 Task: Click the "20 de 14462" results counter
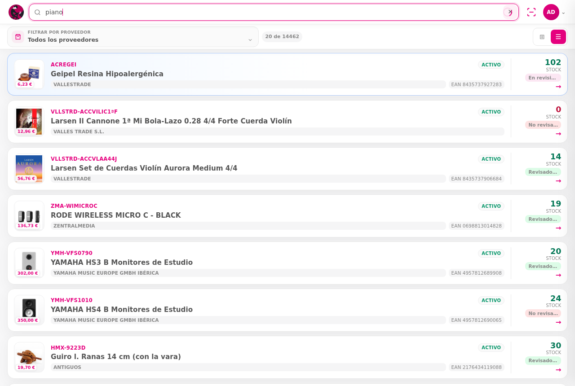(282, 37)
